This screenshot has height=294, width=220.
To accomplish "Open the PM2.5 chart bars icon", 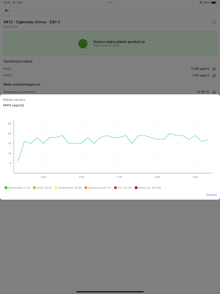I will click(x=214, y=75).
